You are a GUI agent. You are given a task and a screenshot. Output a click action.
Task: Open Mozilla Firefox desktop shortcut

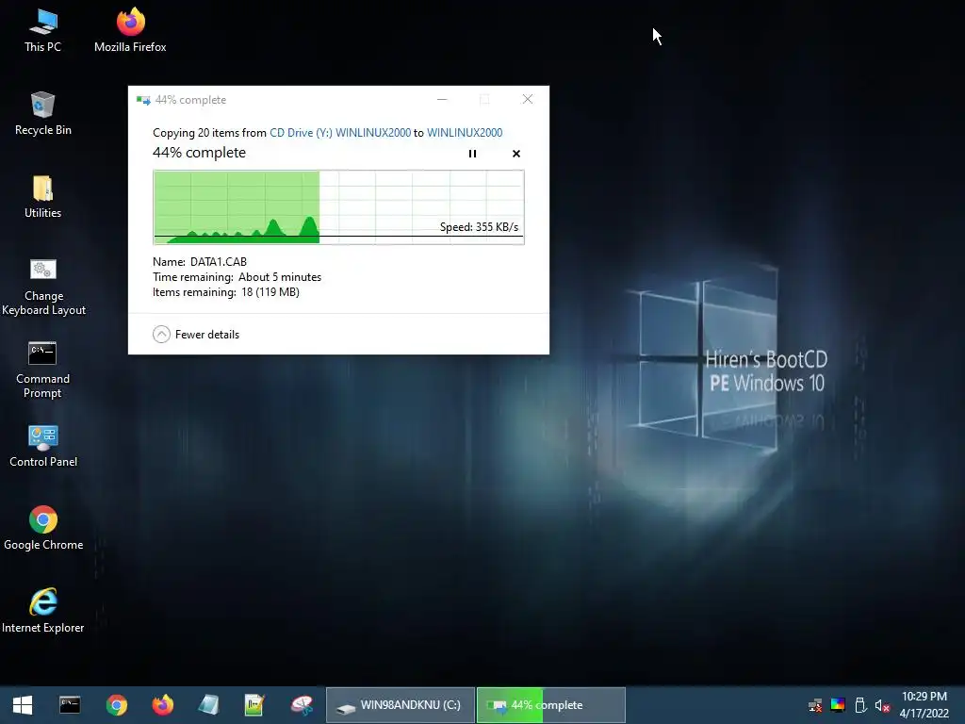click(x=130, y=31)
